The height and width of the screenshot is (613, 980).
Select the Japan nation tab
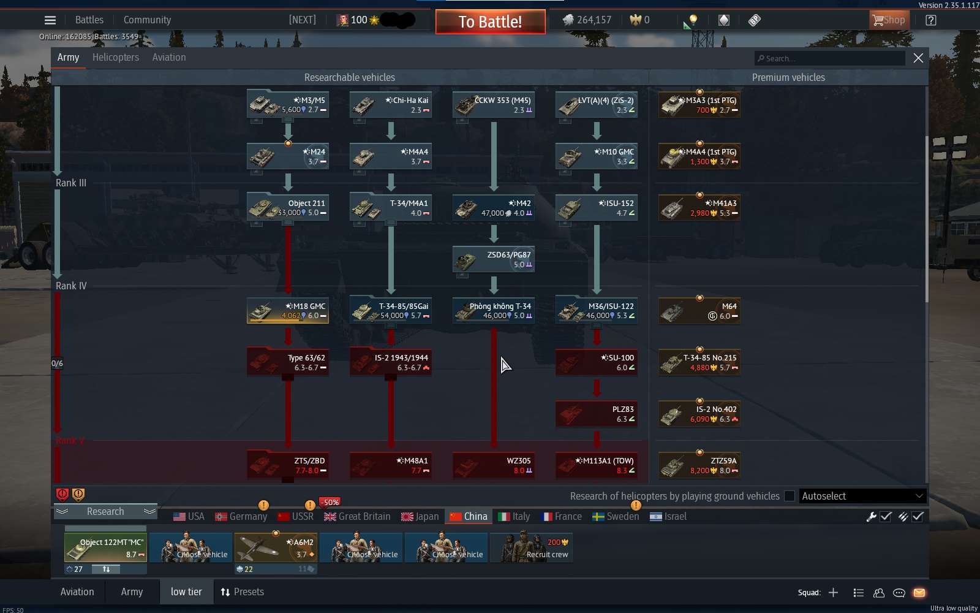click(420, 517)
